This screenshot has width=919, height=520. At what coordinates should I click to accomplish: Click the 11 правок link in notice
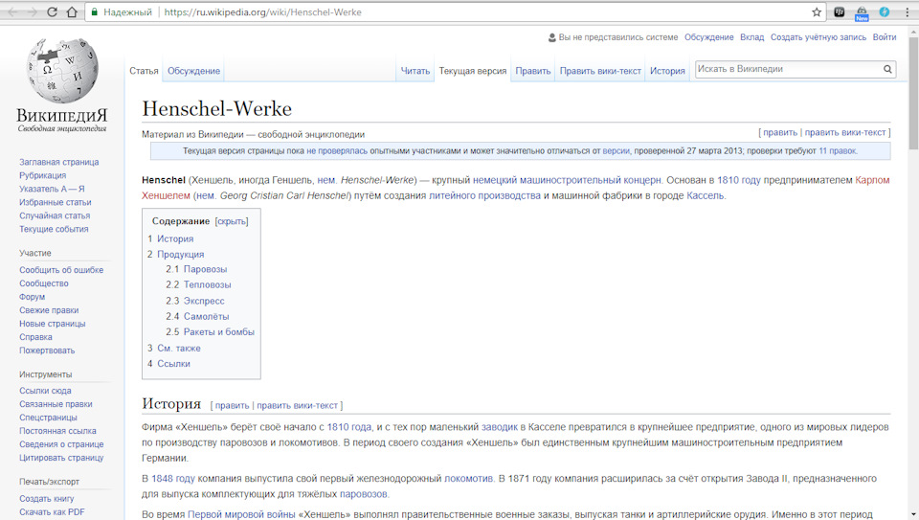838,151
